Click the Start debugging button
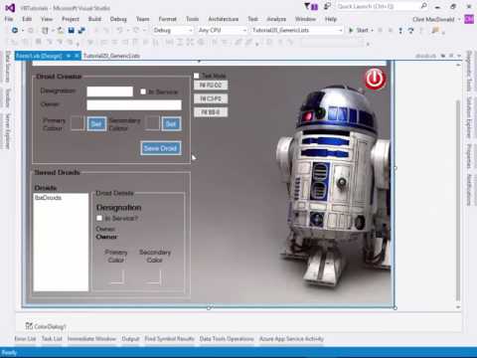This screenshot has height=358, width=477. point(359,30)
